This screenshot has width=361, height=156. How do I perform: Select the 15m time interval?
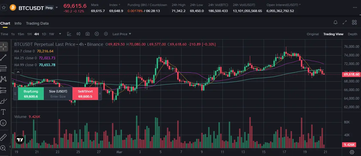[21, 34]
